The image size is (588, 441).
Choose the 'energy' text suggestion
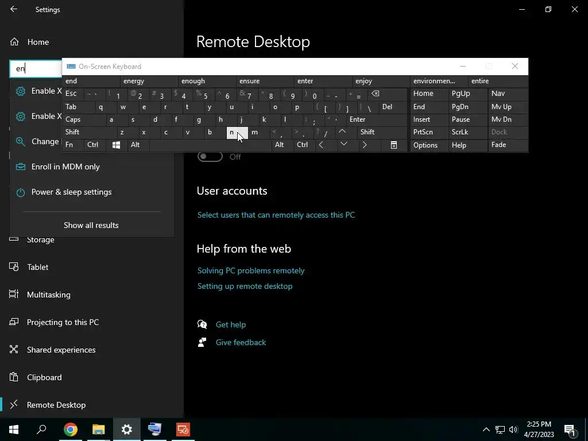pos(149,81)
